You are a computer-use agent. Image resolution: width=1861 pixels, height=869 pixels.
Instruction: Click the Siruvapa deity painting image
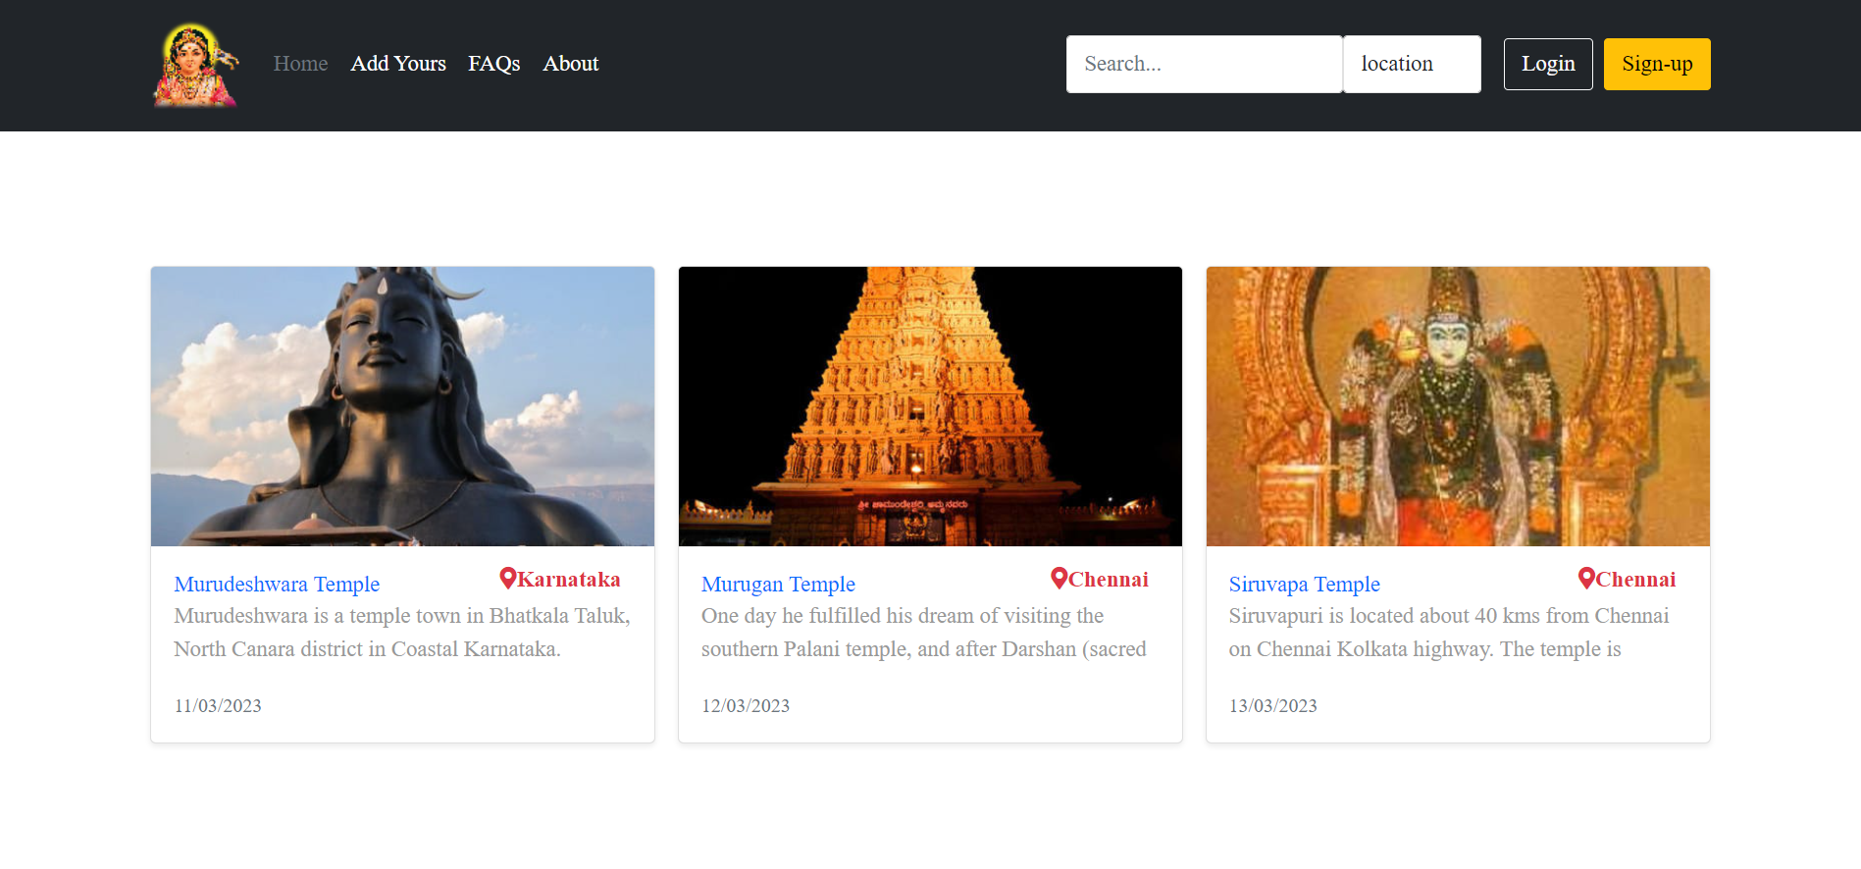coord(1457,406)
